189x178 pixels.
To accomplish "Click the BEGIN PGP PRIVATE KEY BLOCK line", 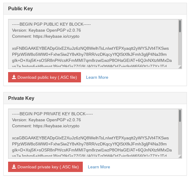I will tap(52, 114).
